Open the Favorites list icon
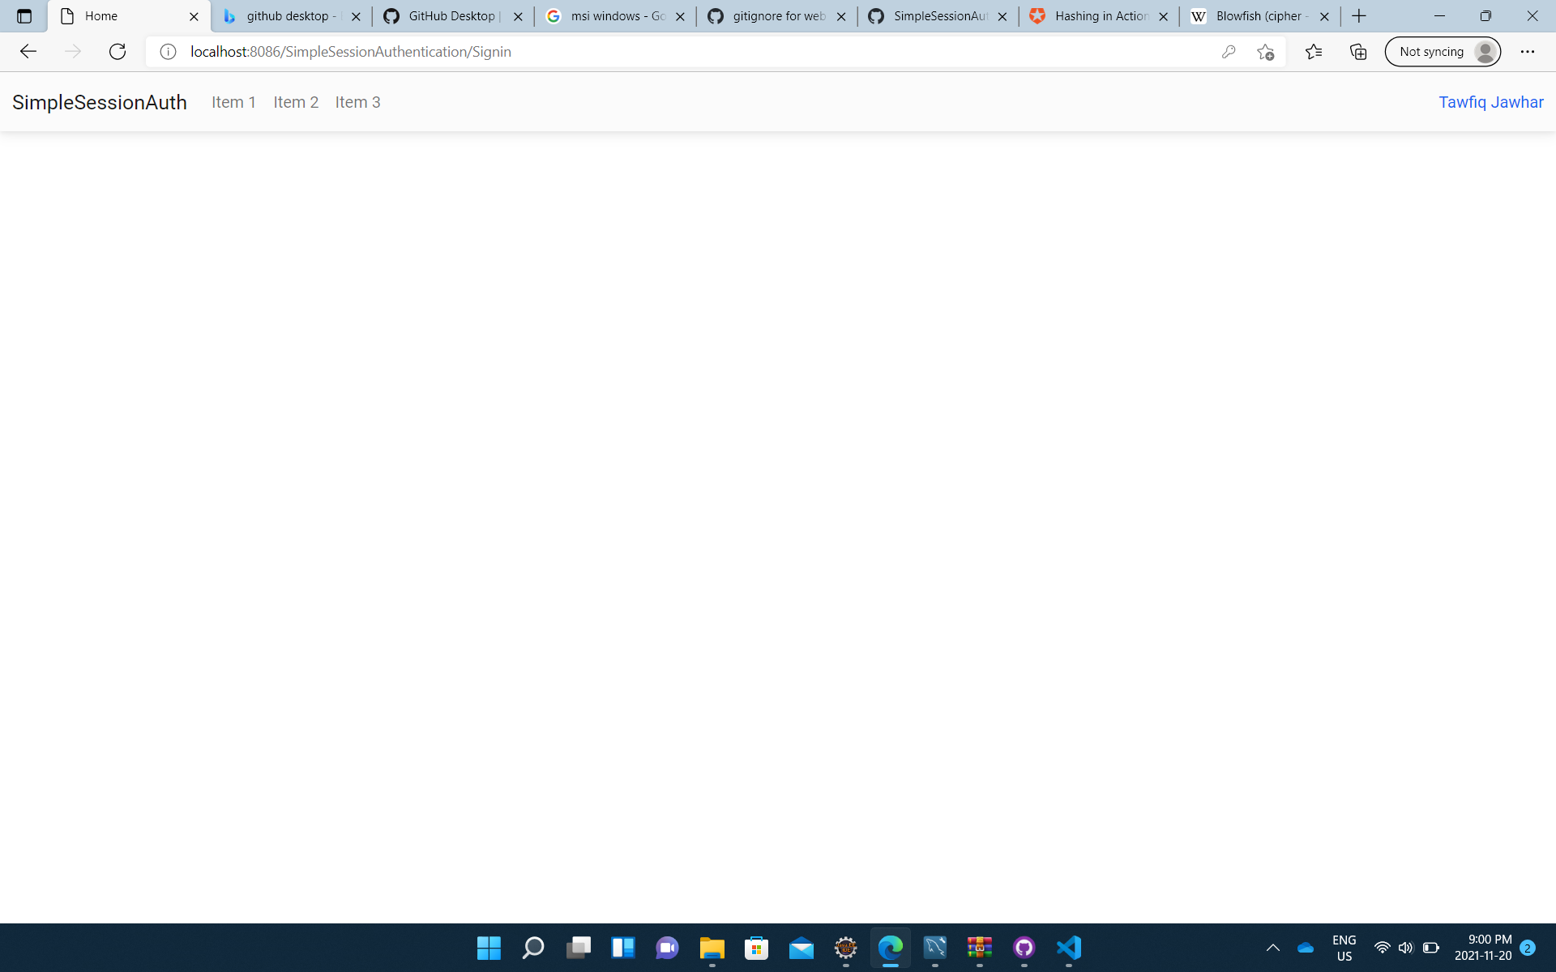Screen dimensions: 1556x972 1314,52
